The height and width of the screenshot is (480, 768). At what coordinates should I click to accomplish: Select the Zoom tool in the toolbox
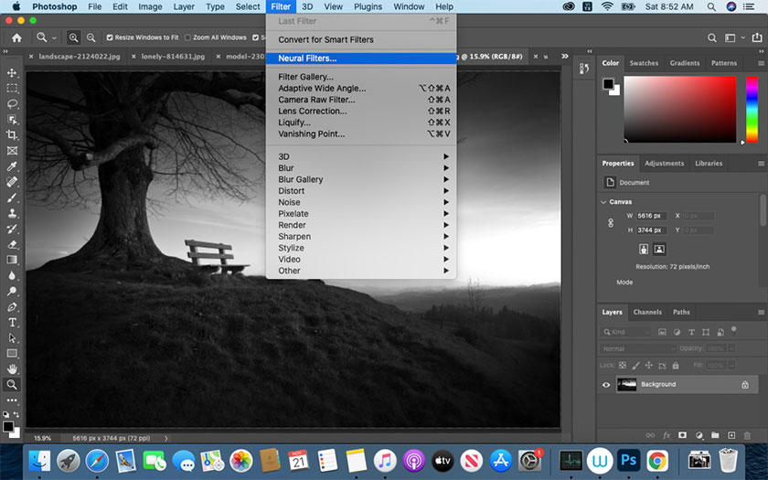tap(12, 385)
